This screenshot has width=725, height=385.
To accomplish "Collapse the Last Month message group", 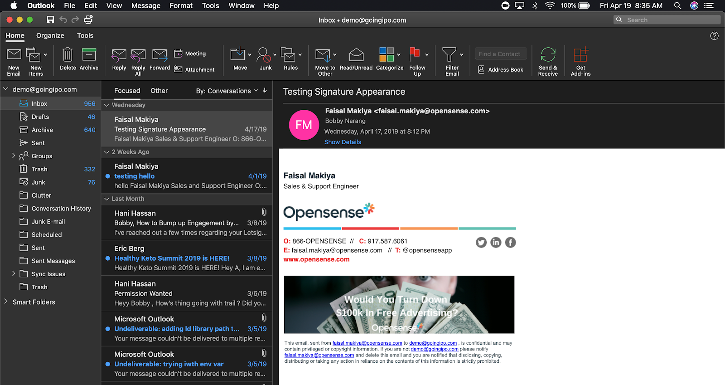I will 107,199.
